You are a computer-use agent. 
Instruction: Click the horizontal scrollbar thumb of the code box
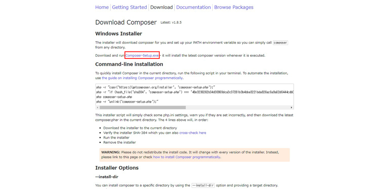(143, 107)
